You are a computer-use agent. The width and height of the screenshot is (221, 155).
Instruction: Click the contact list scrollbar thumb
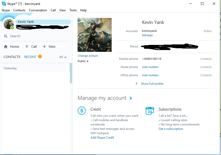click(x=71, y=73)
